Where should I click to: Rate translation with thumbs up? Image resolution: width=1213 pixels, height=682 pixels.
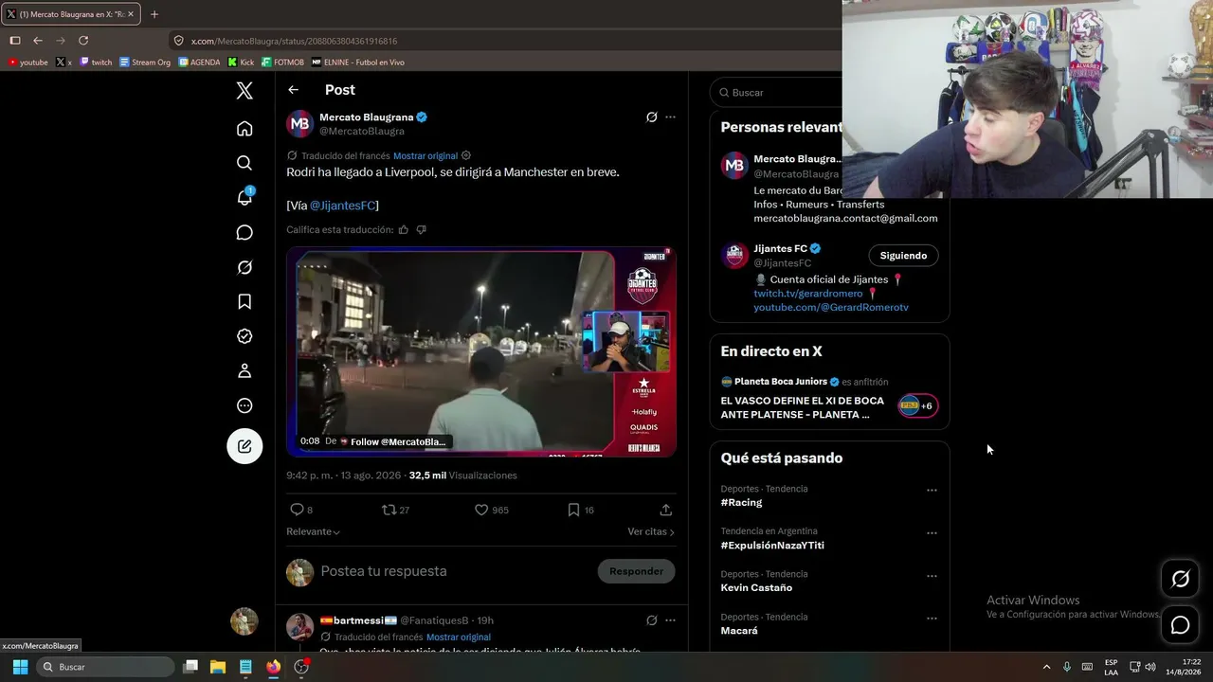(404, 229)
